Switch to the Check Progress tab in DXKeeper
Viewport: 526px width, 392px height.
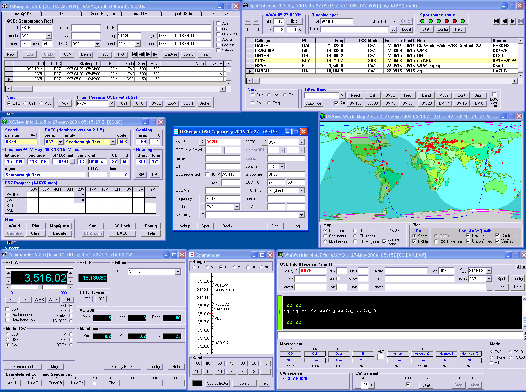pos(102,13)
